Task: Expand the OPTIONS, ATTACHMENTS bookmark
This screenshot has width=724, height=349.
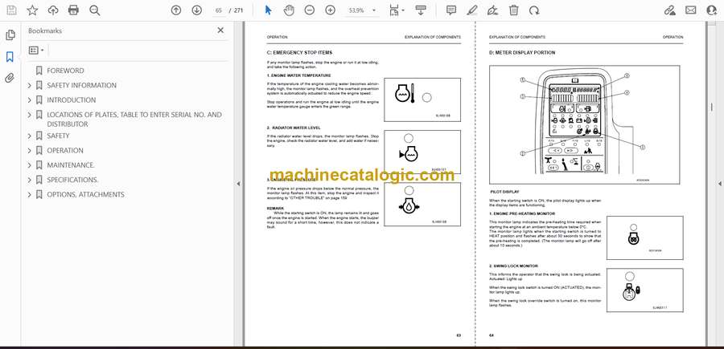Action: [30, 194]
